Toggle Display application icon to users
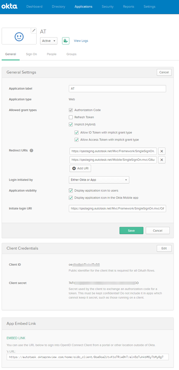 [71, 190]
